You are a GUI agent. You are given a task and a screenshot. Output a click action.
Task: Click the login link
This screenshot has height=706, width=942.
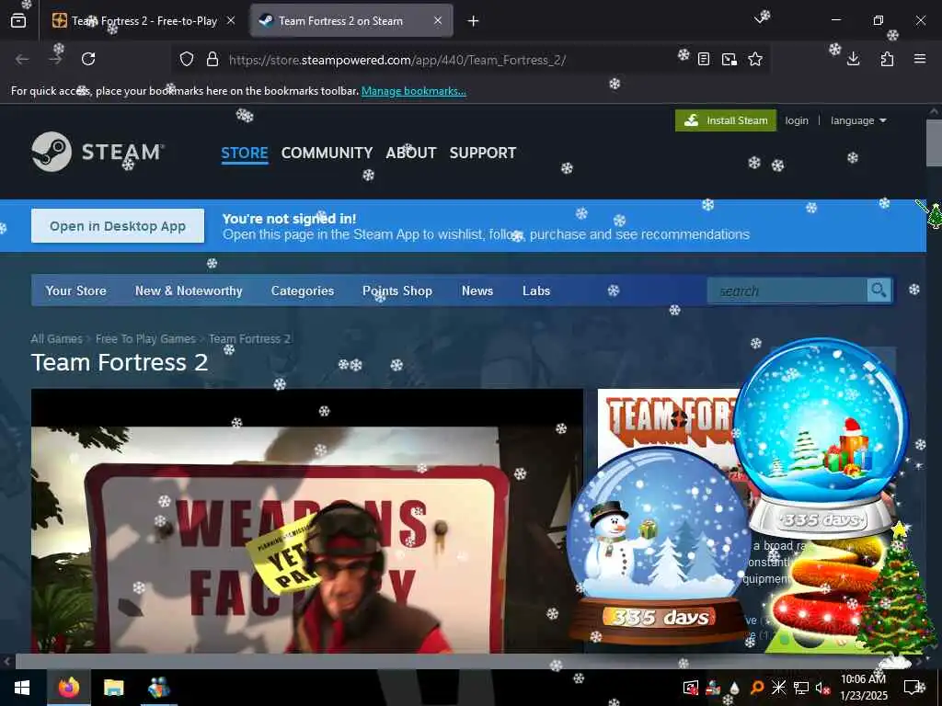797,120
